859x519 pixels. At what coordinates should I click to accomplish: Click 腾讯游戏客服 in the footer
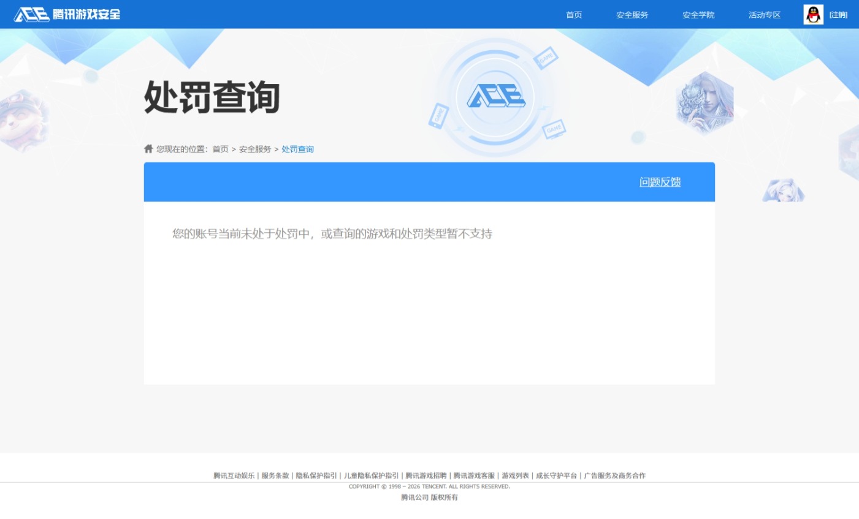(473, 475)
